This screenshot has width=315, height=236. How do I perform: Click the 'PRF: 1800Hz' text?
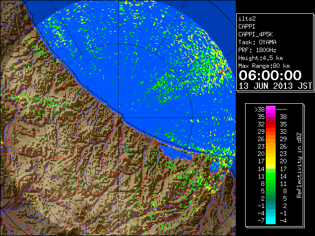click(x=257, y=50)
